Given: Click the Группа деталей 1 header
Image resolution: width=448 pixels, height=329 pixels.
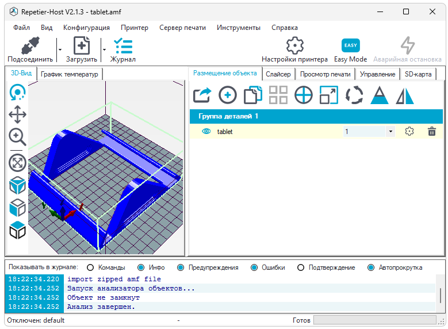Looking at the screenshot, I should click(316, 116).
